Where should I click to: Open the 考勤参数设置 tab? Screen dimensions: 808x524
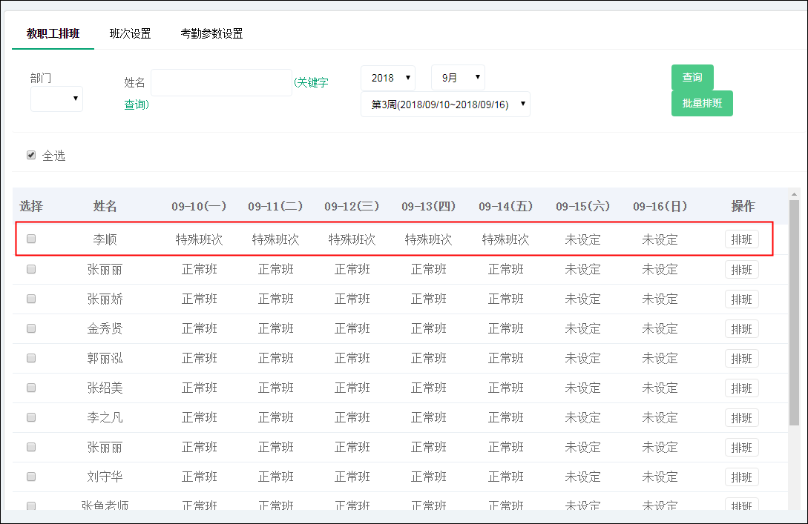click(x=211, y=33)
